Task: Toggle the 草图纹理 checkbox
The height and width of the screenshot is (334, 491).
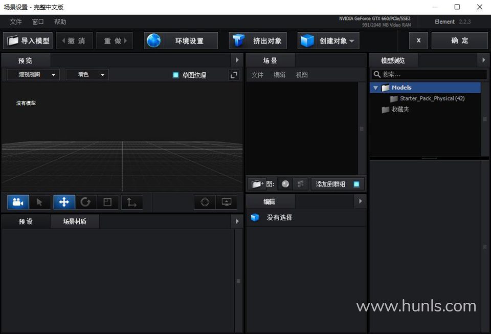Action: click(x=176, y=75)
